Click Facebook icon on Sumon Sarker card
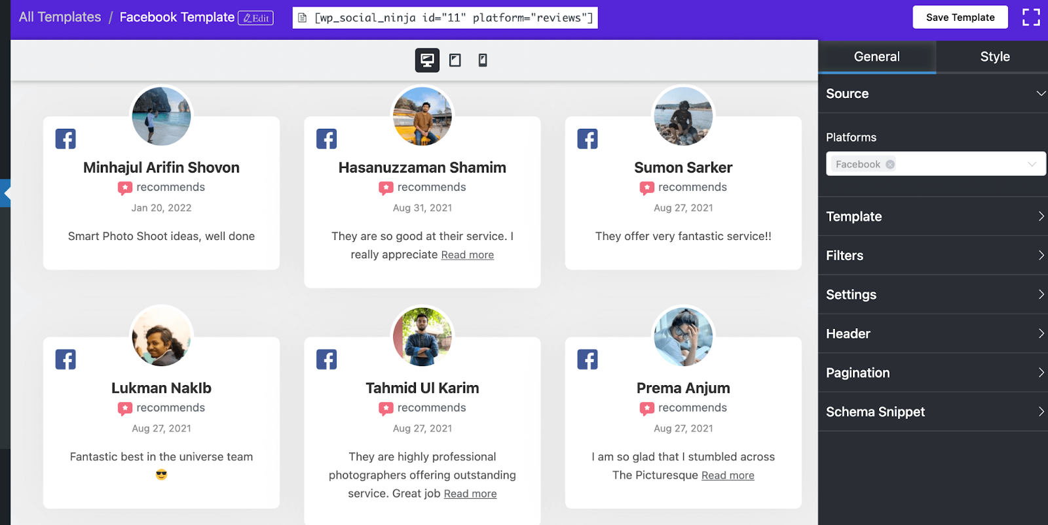 coord(588,139)
